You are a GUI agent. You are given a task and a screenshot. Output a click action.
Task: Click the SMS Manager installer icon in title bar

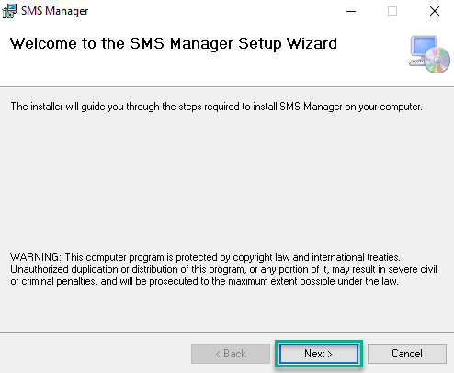(9, 11)
